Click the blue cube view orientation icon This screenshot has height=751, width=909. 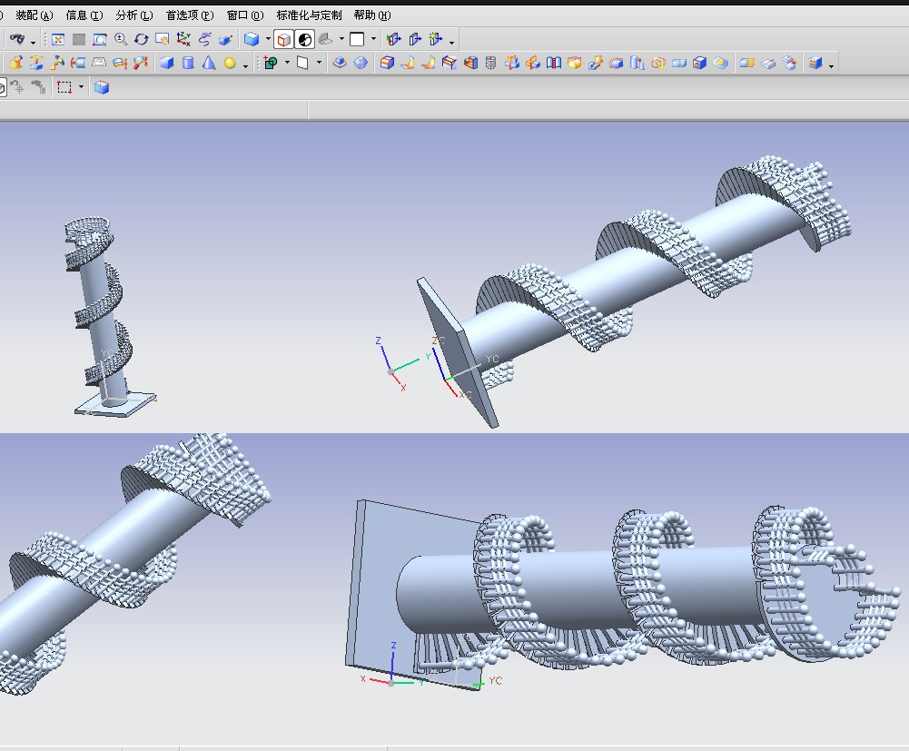pyautogui.click(x=251, y=39)
